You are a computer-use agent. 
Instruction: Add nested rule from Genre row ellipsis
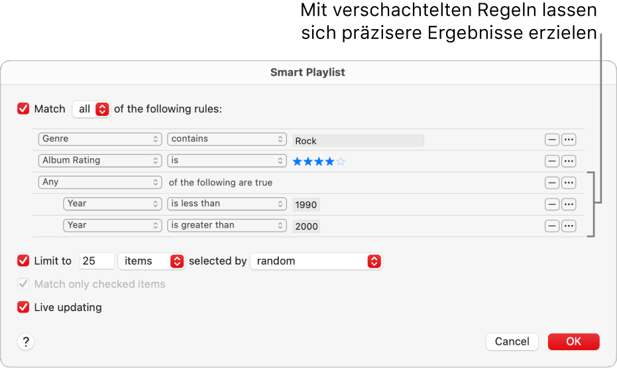click(x=569, y=140)
